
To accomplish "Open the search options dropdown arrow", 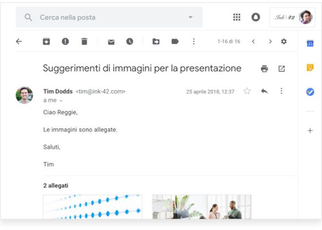I will coord(190,17).
